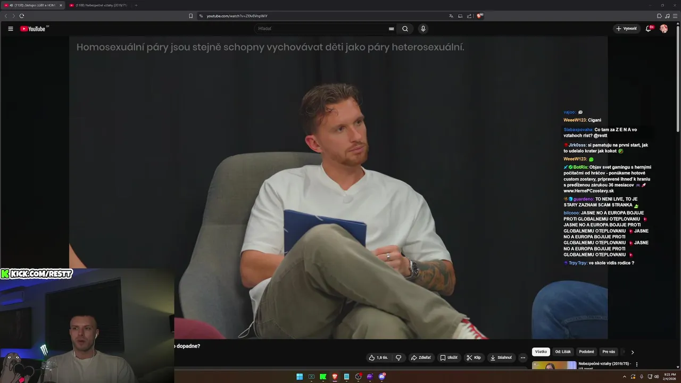
Task: Select the Podobné filter chip
Action: click(x=586, y=352)
